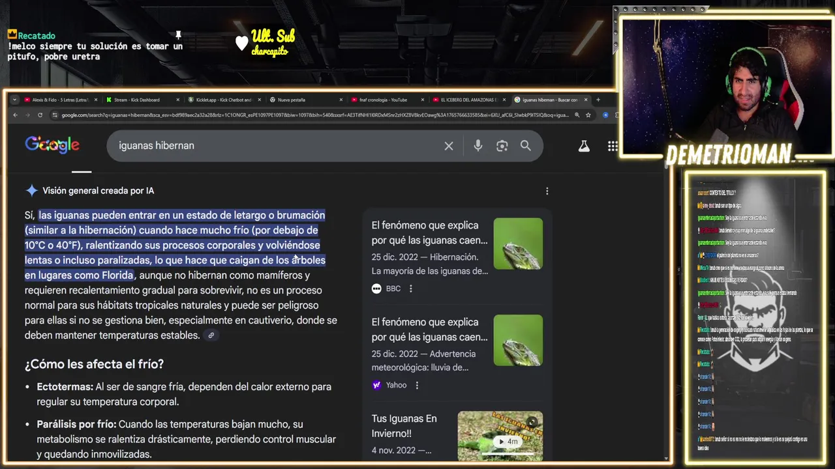Open the Yahoo article about iguanas

click(429, 330)
